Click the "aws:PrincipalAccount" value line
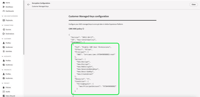200x97 pixels. pos(97,86)
